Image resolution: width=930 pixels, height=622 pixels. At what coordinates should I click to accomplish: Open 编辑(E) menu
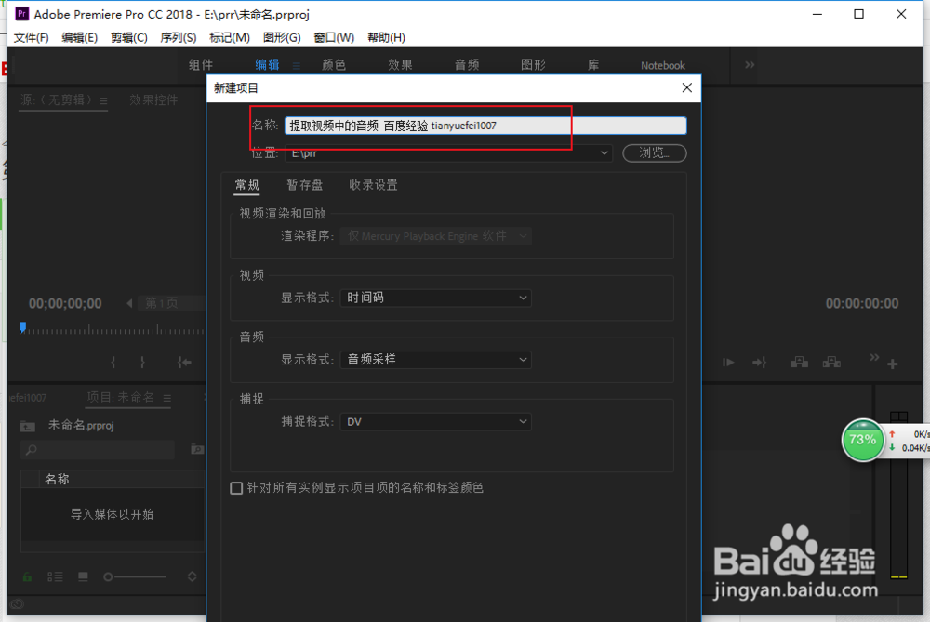point(79,37)
